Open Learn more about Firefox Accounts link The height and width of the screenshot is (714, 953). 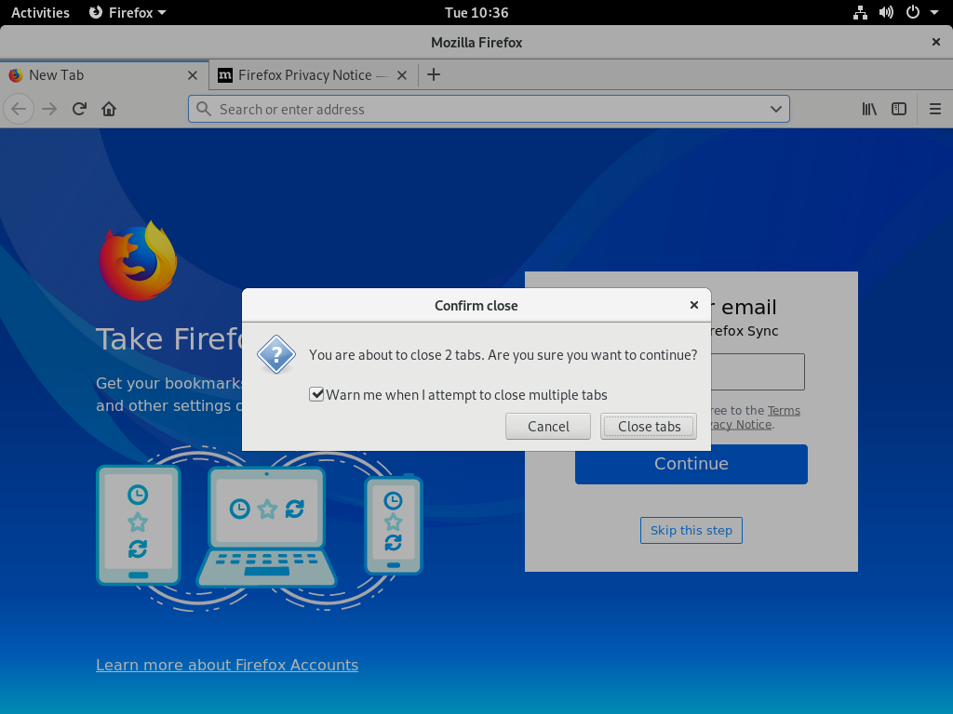click(x=227, y=665)
